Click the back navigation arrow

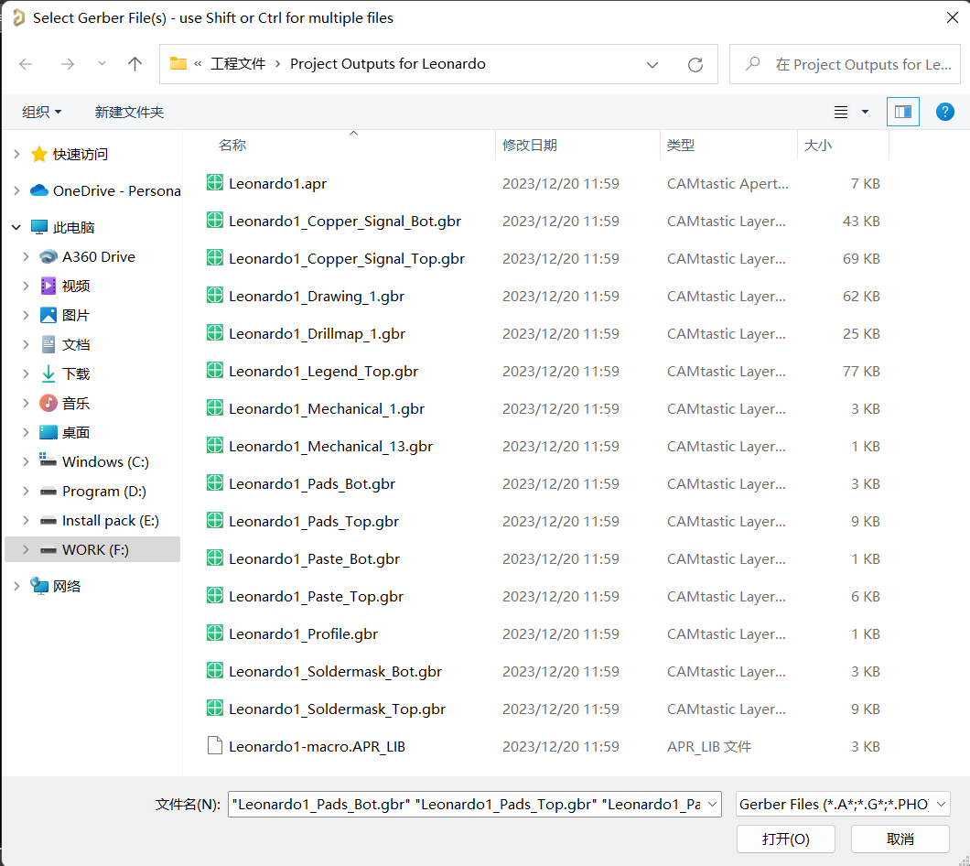click(x=26, y=64)
